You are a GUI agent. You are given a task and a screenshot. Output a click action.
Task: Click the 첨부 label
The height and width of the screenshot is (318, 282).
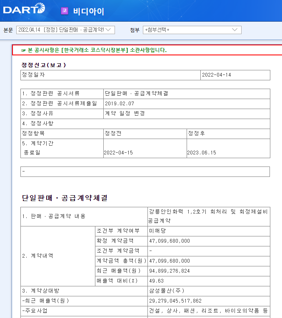135,30
